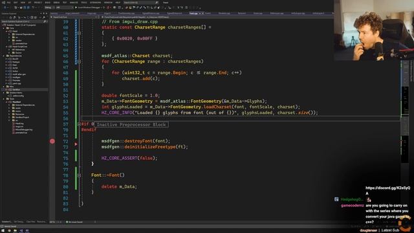Open the Tools menu
This screenshot has height=233, width=414.
84,3
